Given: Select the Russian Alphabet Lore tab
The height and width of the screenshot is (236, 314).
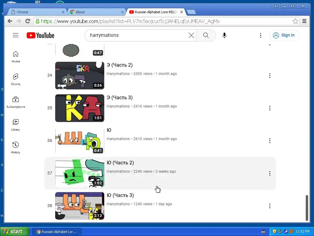Looking at the screenshot, I should (x=155, y=12).
